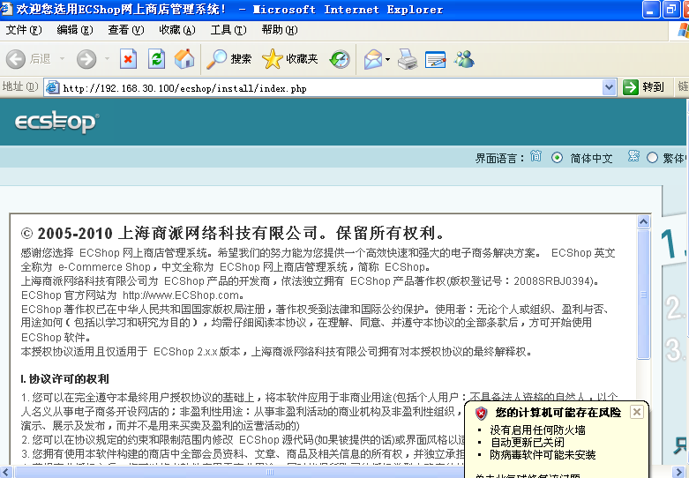Image resolution: width=689 pixels, height=478 pixels.
Task: Open the 帮助(H) menu
Action: pyautogui.click(x=280, y=30)
